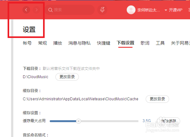This screenshot has height=137, width=190.
Task: Click 更改目录 for the cache directory
Action: (157, 99)
